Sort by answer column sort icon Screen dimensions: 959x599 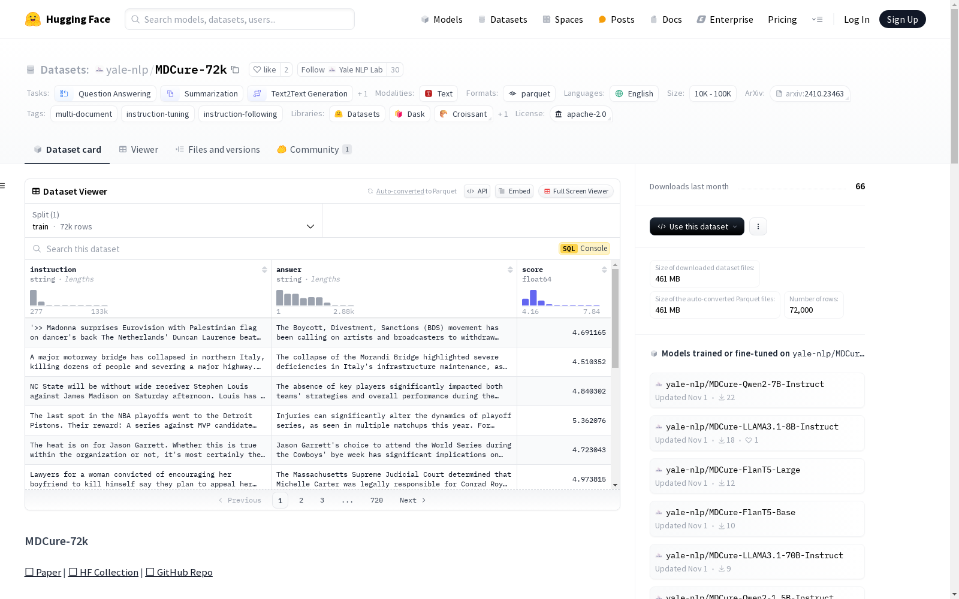[x=510, y=270]
